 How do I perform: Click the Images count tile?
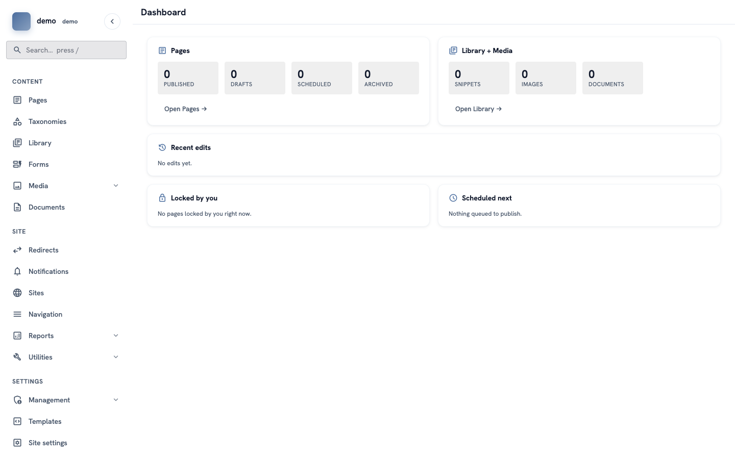tap(546, 78)
